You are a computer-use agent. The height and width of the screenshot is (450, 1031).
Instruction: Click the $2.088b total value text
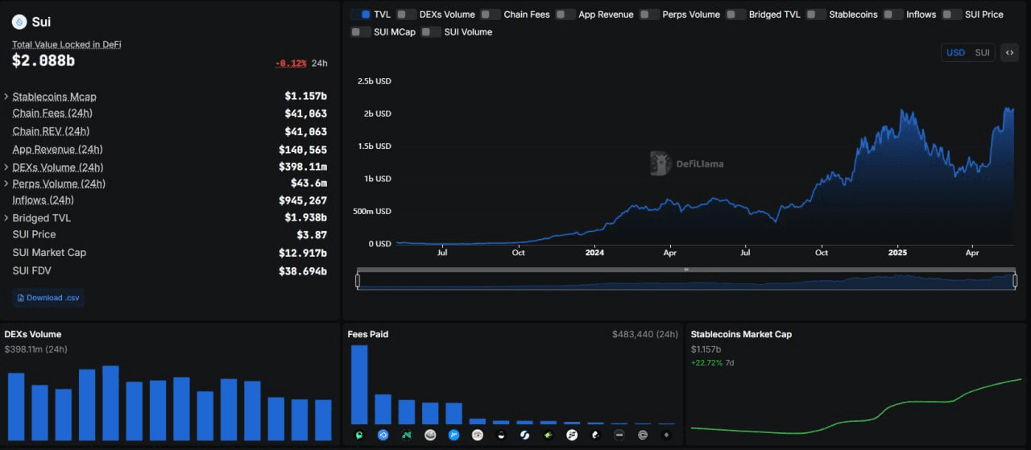(42, 60)
